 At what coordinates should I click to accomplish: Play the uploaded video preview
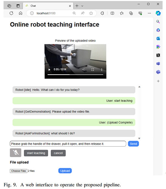pos(49,70)
